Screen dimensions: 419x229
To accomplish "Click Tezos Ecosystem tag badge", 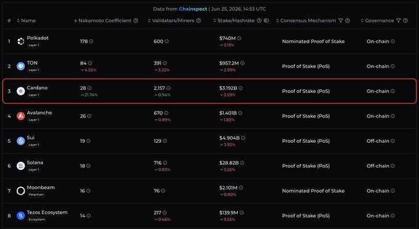I will 36,219.
